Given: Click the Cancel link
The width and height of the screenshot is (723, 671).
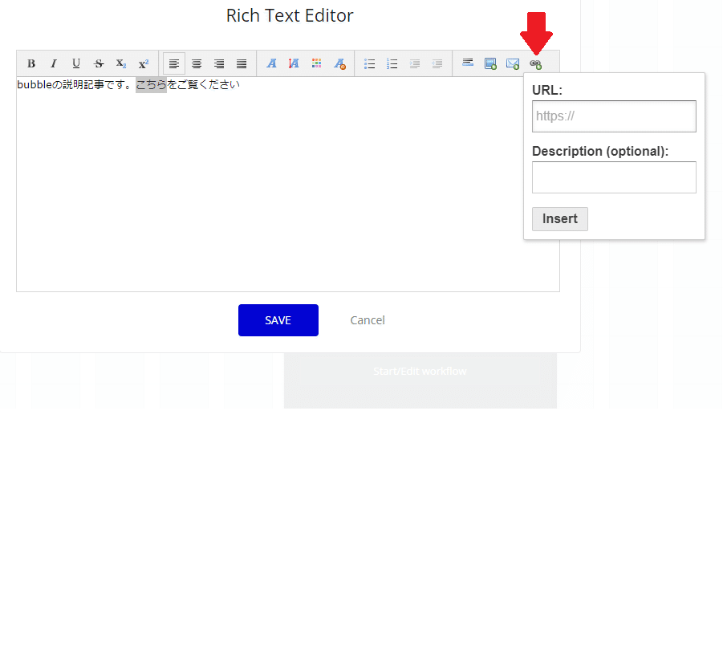Looking at the screenshot, I should pyautogui.click(x=368, y=320).
